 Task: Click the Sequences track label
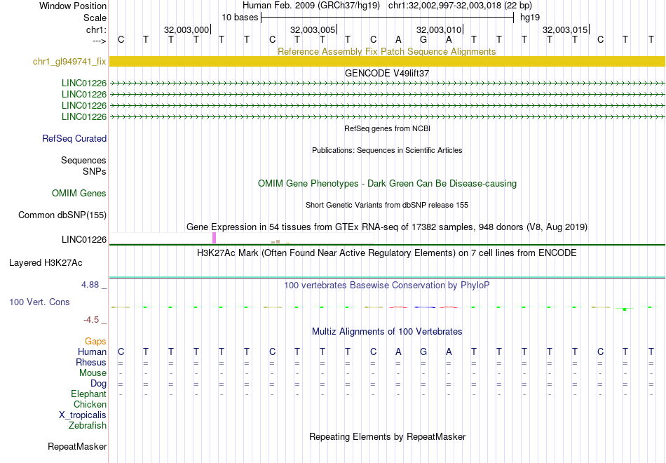tap(83, 160)
